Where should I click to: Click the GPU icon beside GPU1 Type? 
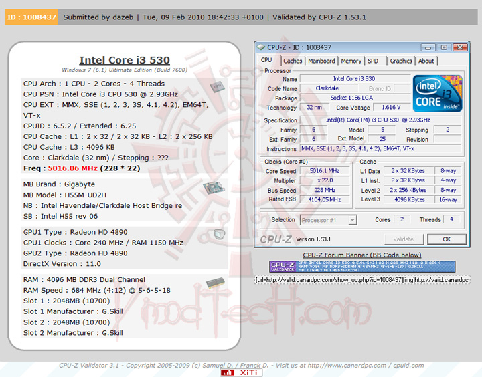(219, 235)
